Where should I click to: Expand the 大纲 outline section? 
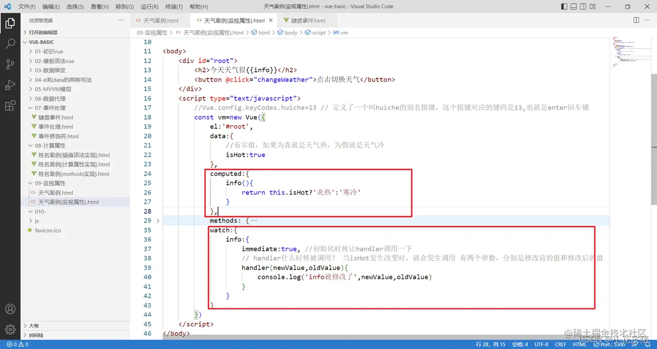tap(75, 326)
